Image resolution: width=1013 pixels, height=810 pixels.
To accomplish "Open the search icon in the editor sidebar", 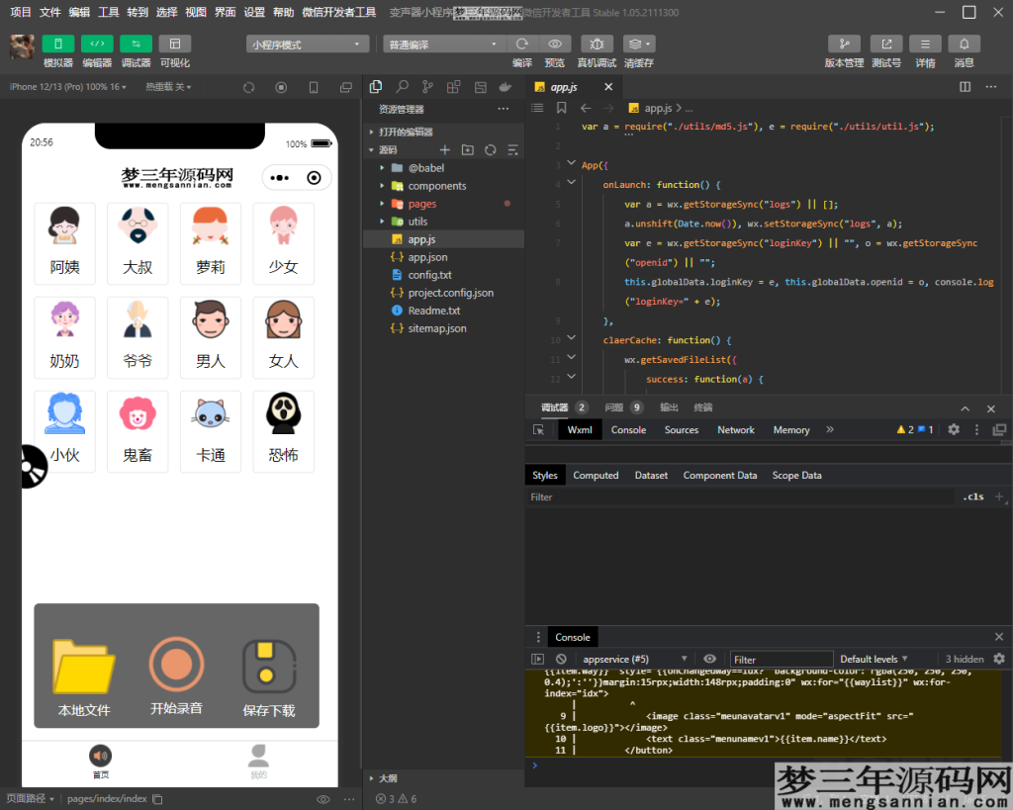I will (x=400, y=86).
